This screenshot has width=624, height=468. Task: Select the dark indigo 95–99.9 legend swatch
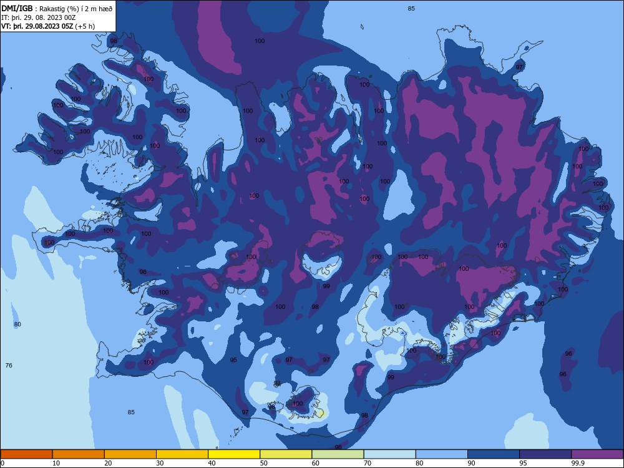pyautogui.click(x=545, y=454)
